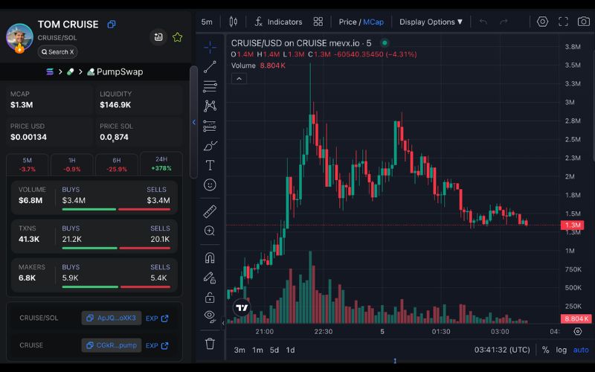
Task: Open the TOM CRUISE token avatar
Action: 19,38
